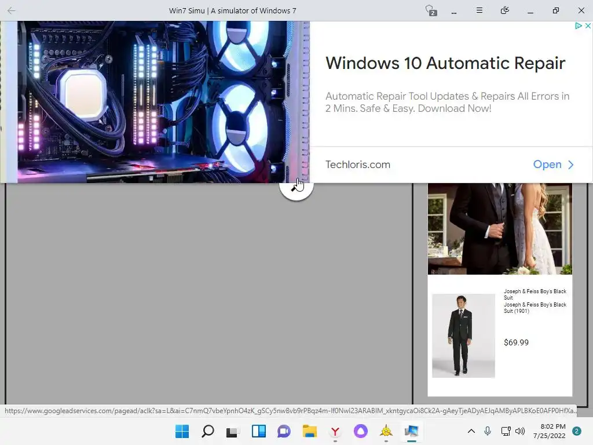
Task: Click the AdChoices triangle icon
Action: (x=578, y=25)
